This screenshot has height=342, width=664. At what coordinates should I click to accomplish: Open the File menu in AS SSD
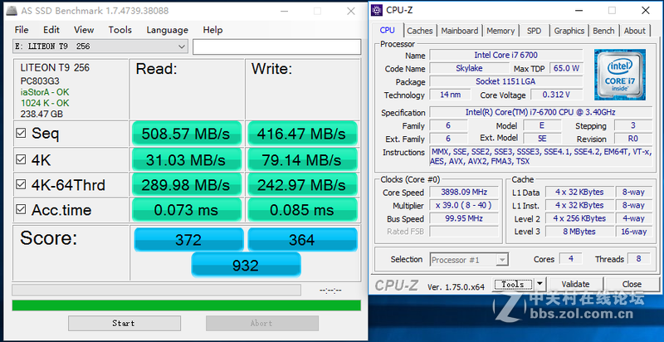coord(22,30)
